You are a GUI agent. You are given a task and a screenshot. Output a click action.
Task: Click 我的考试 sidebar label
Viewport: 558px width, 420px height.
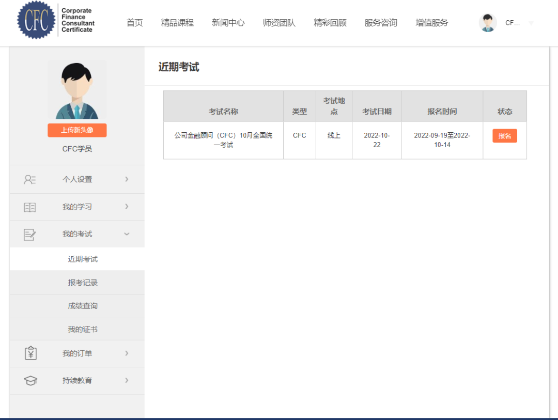[x=77, y=234]
